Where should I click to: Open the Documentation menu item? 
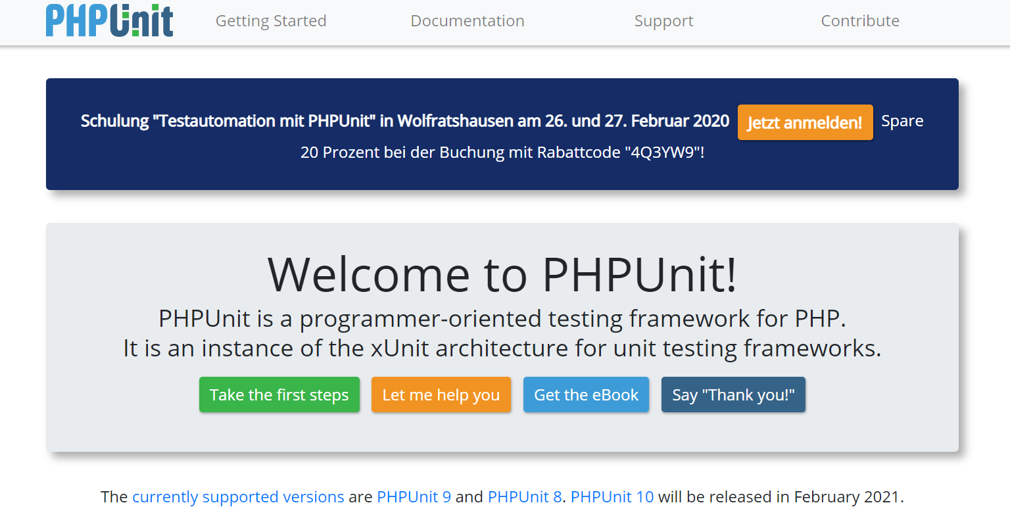pos(468,21)
